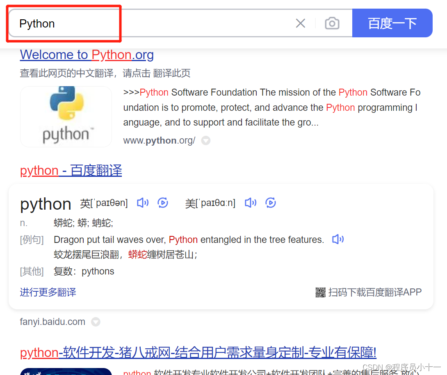Expand dropdown arrow beside www.python.org/
This screenshot has width=447, height=375.
coord(206,141)
